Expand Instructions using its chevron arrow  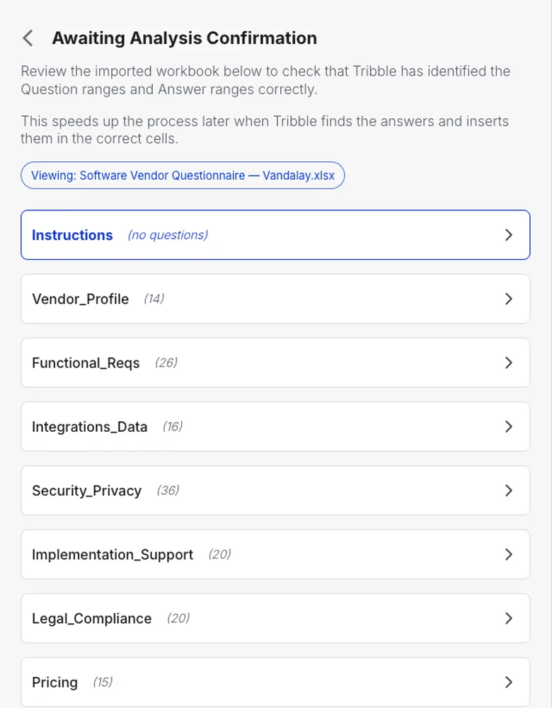tap(509, 235)
